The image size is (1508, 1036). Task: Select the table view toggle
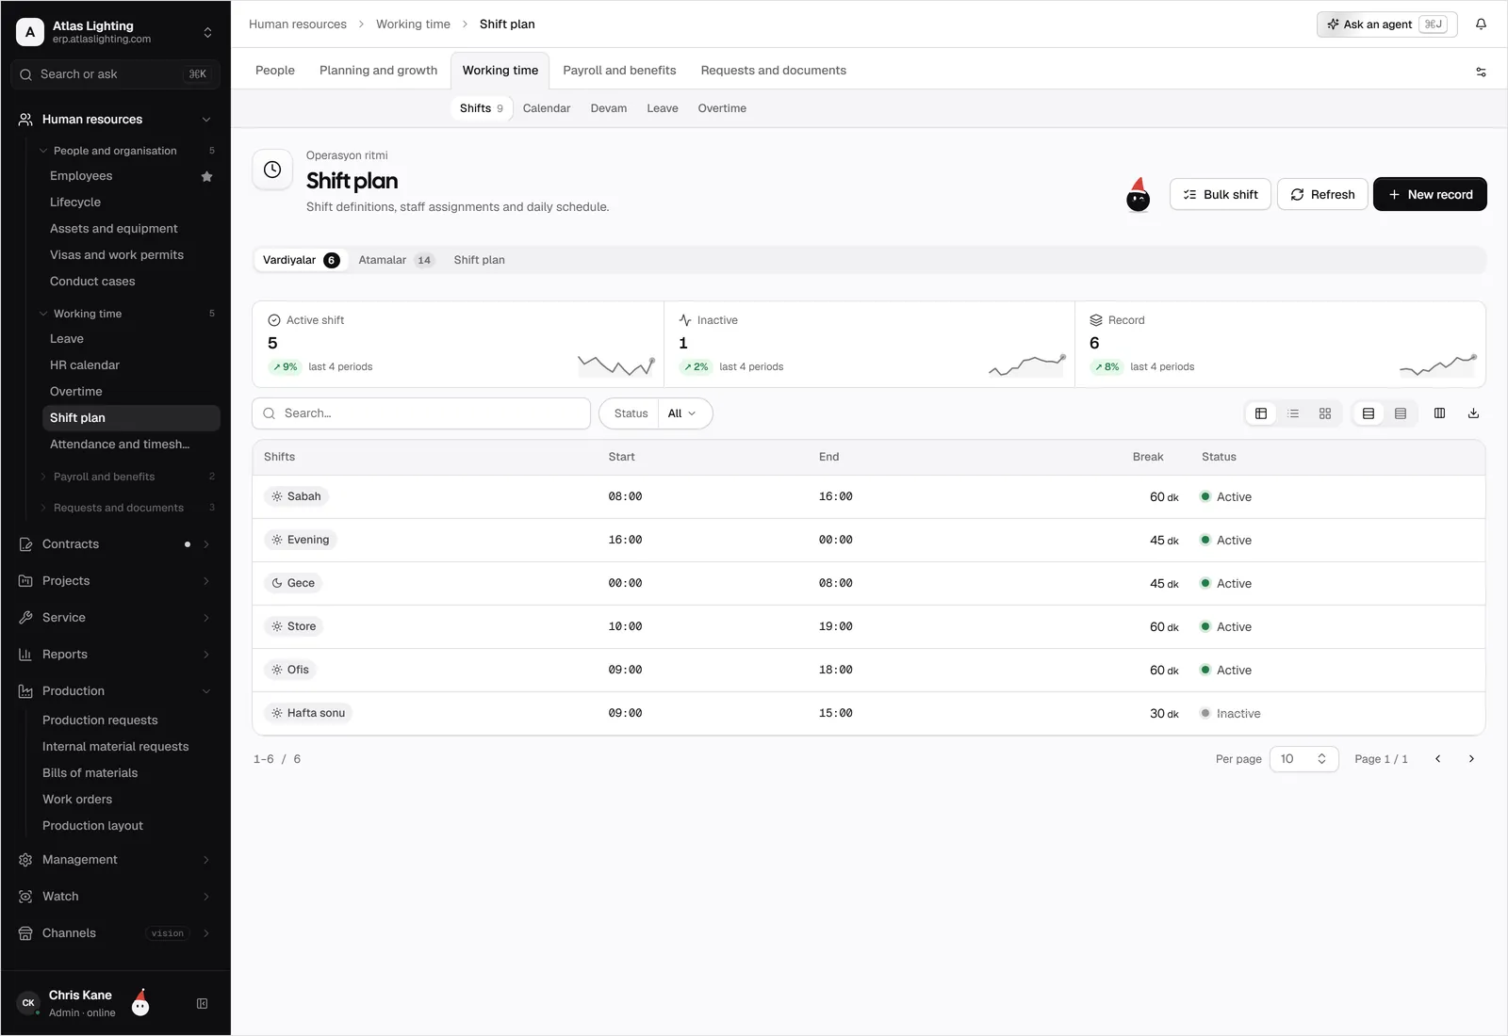pos(1261,413)
